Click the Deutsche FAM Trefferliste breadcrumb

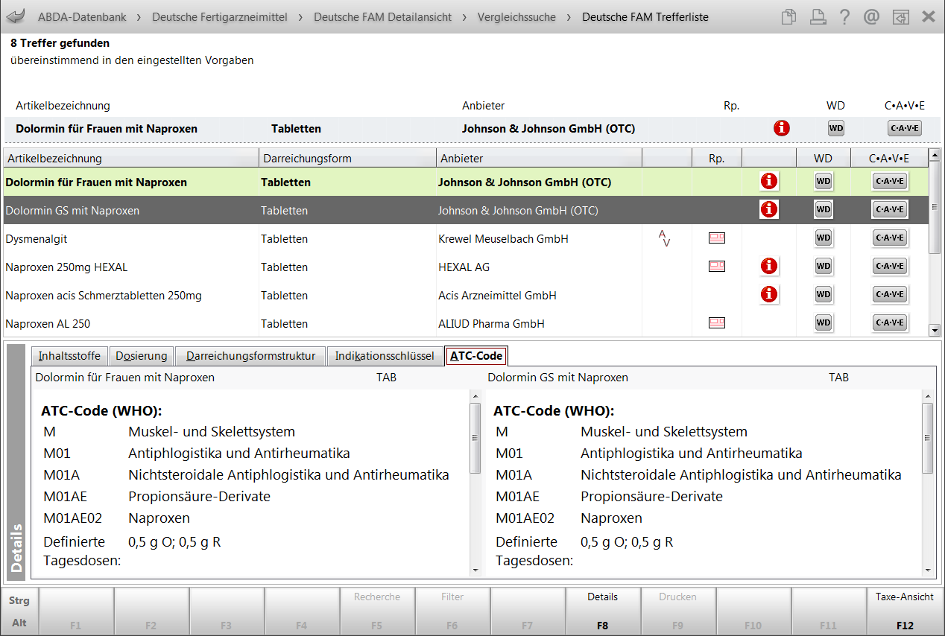tap(645, 16)
